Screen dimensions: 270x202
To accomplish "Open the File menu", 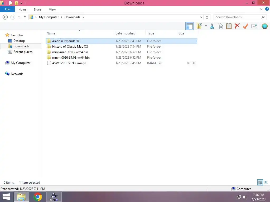I will pos(7,9).
